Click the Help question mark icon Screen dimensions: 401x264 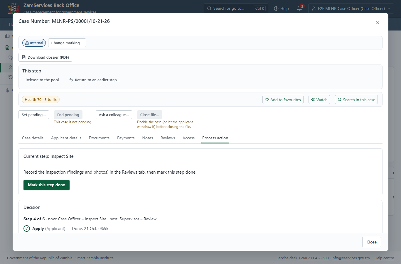point(276,9)
